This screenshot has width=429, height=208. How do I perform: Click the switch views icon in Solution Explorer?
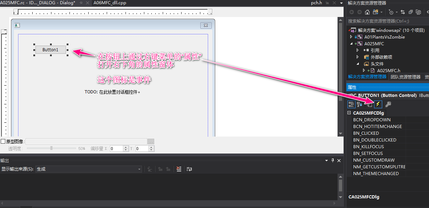tap(375, 12)
